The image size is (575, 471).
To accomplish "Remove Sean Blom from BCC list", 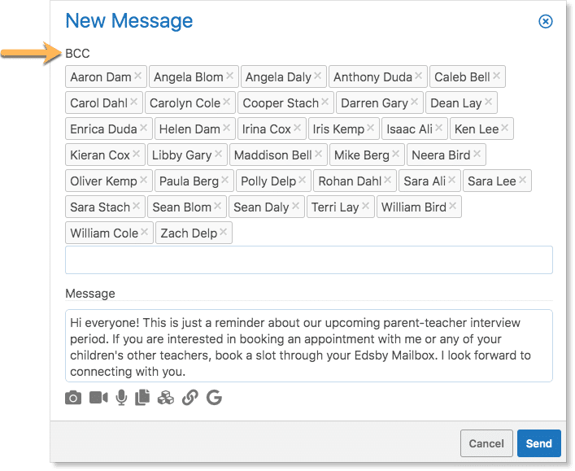I will [217, 206].
